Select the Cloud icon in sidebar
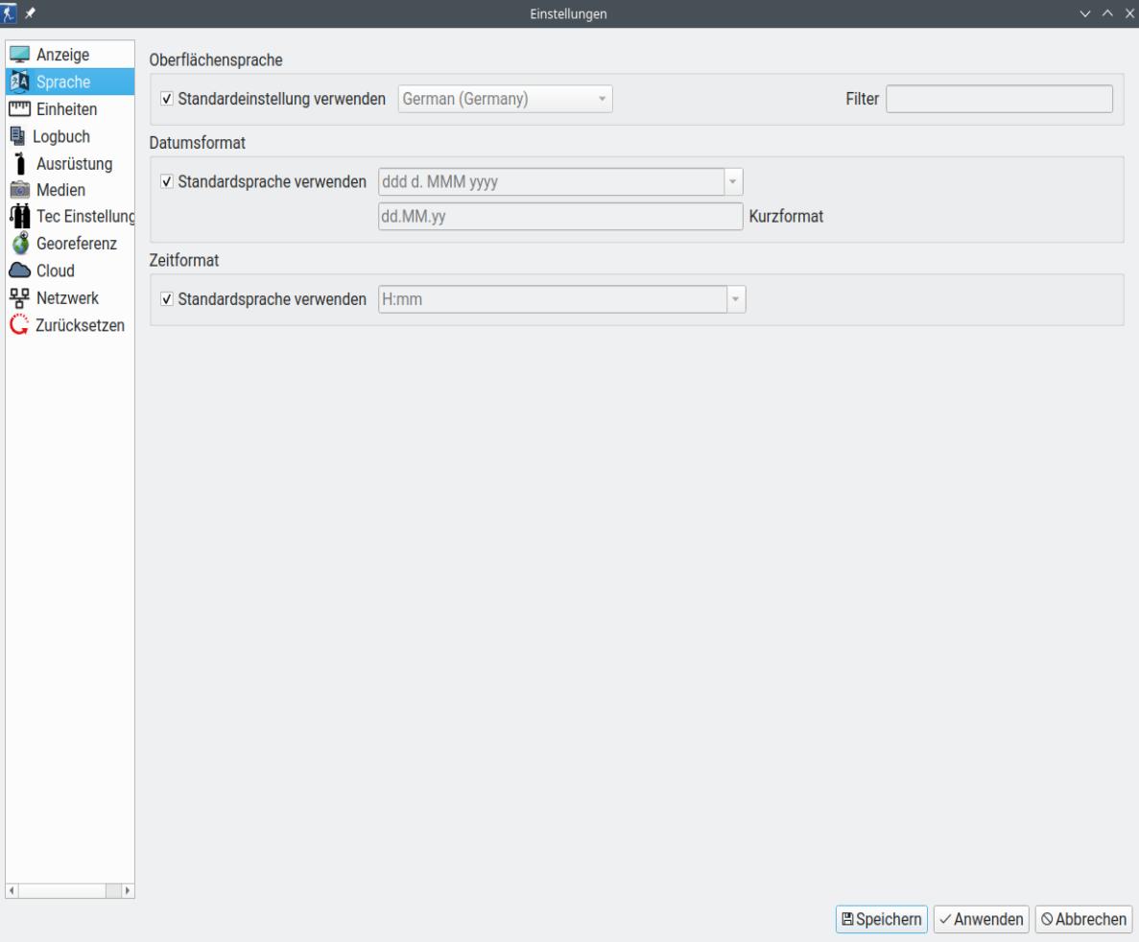Screen dimensions: 1139x942 pyautogui.click(x=19, y=271)
